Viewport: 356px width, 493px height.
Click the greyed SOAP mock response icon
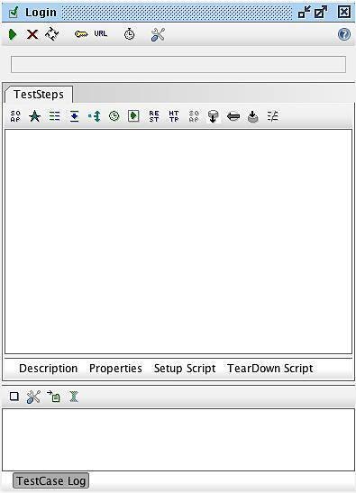click(194, 116)
